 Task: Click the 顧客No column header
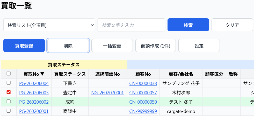point(143,74)
